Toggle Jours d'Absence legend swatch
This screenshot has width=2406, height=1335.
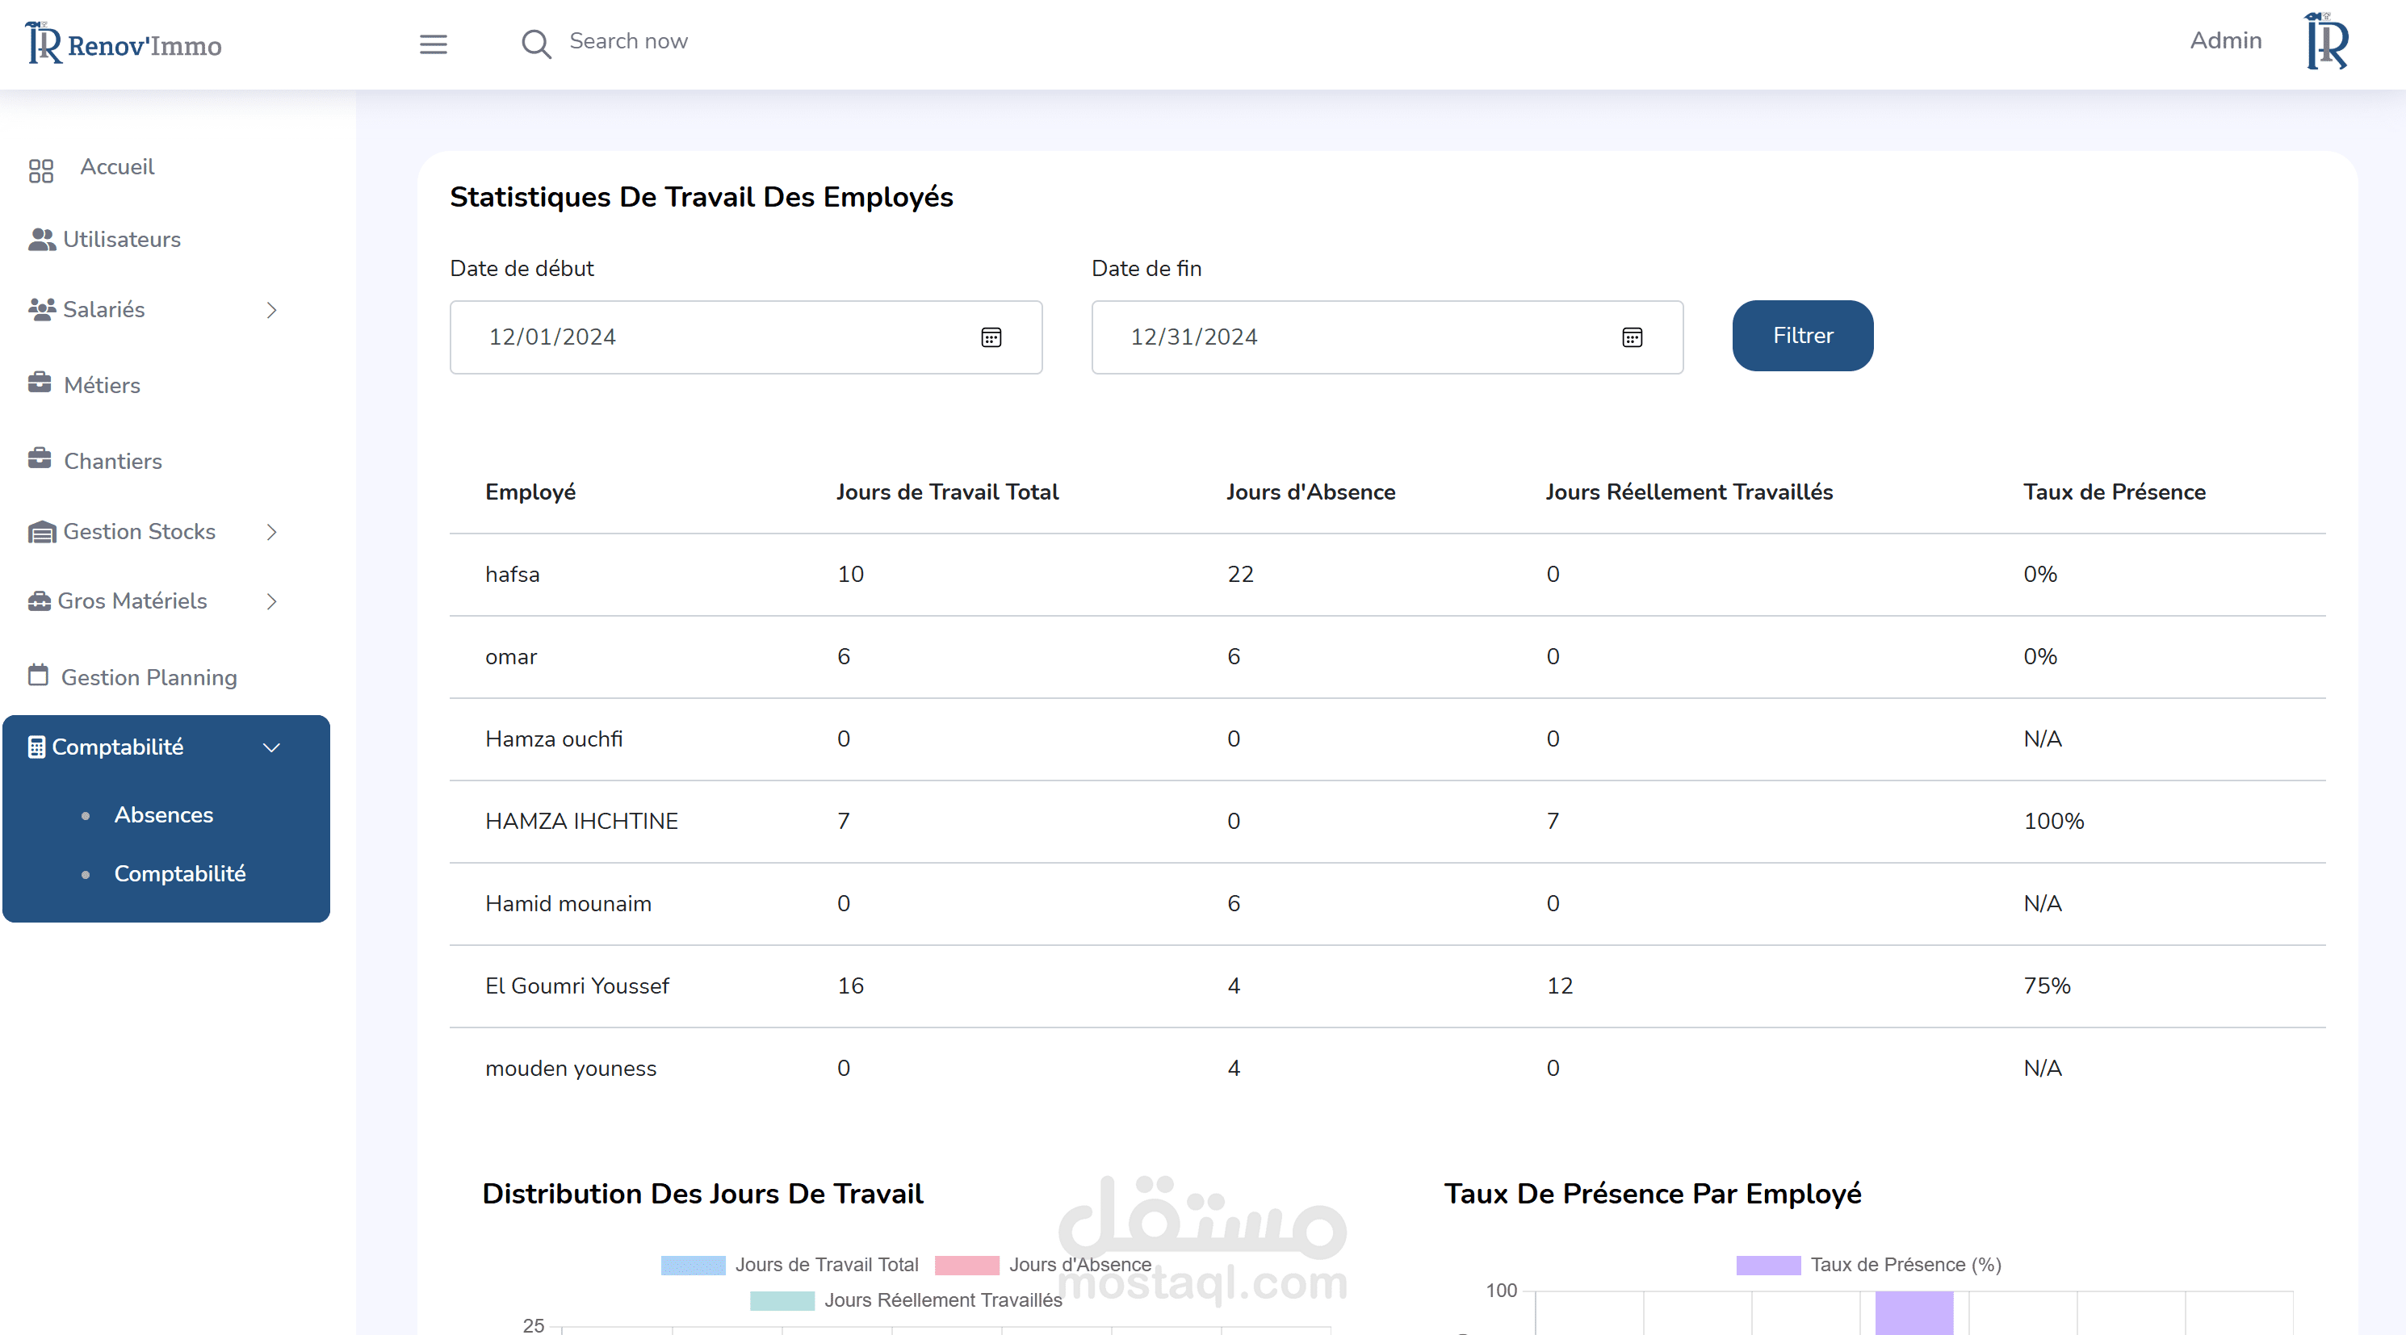coord(966,1265)
